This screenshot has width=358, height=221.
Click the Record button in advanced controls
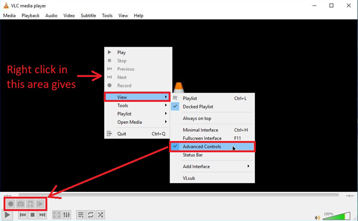click(x=10, y=204)
